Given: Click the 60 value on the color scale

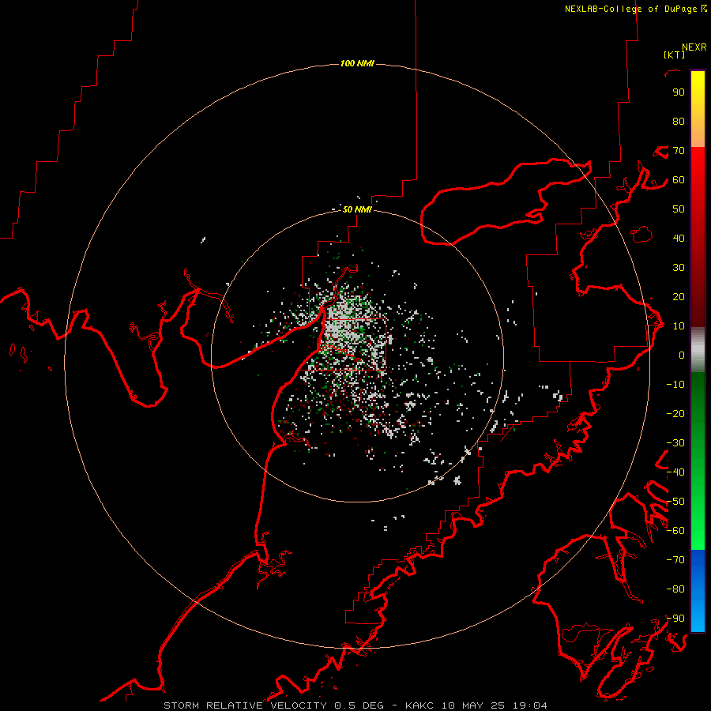Looking at the screenshot, I should [x=679, y=180].
